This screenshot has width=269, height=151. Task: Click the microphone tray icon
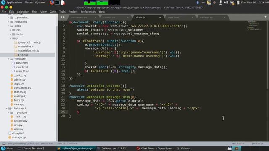click(220, 3)
